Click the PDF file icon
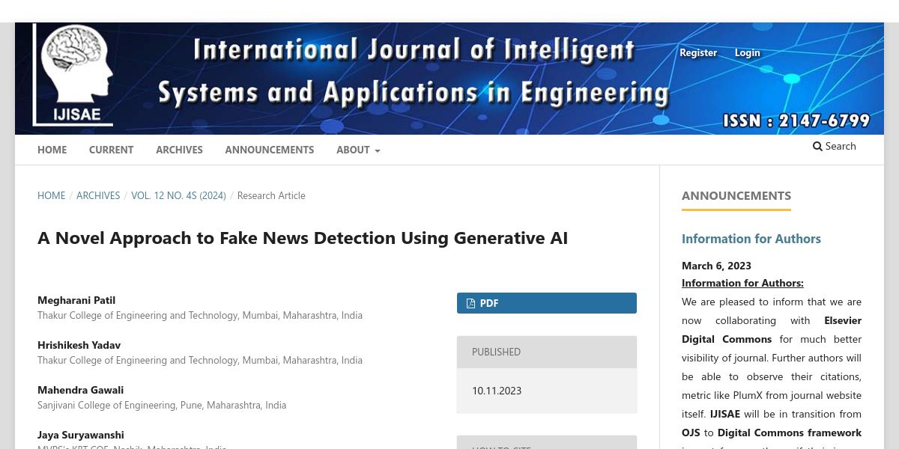 click(470, 303)
